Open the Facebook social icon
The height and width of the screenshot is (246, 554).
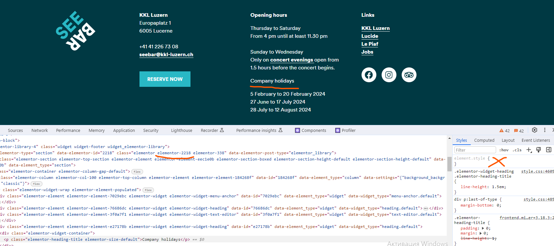pyautogui.click(x=369, y=75)
